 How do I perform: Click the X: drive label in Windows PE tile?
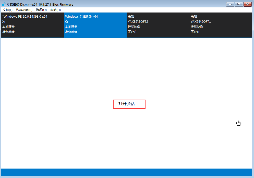click(x=4, y=22)
